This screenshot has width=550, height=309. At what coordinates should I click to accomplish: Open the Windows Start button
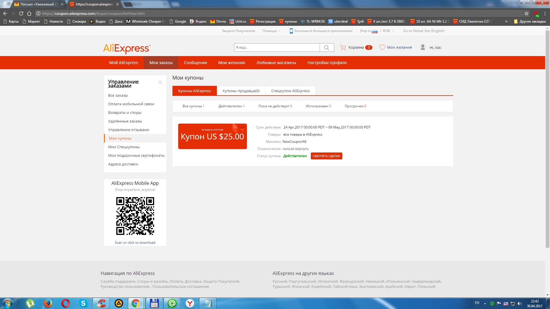click(8, 303)
